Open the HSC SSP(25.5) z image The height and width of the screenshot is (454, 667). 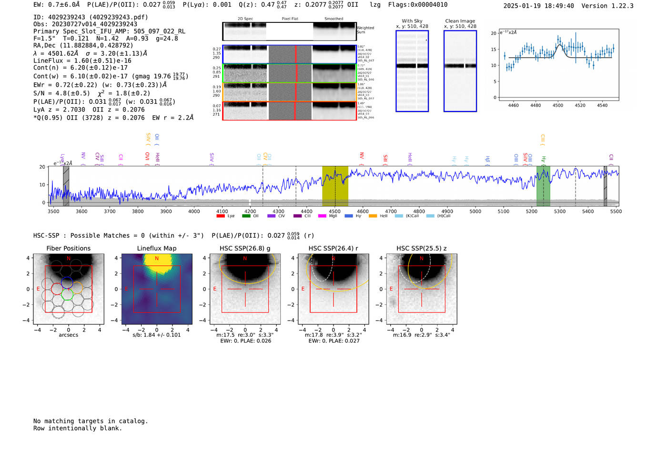[x=422, y=289]
